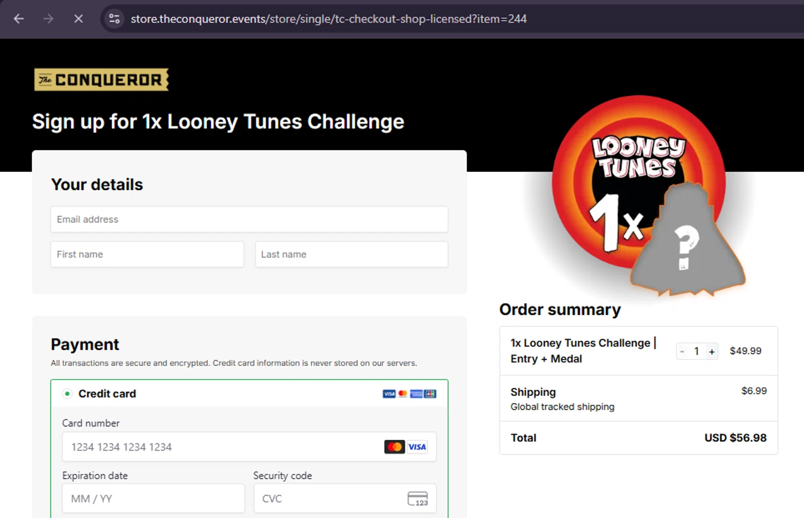The width and height of the screenshot is (804, 518).
Task: Focus the Card number field
Action: [x=249, y=447]
